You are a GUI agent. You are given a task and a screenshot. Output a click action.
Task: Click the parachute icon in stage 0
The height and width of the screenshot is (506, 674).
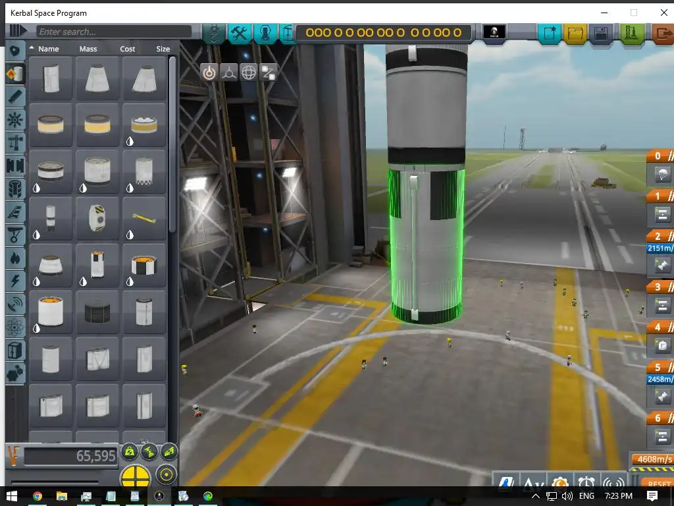(662, 175)
